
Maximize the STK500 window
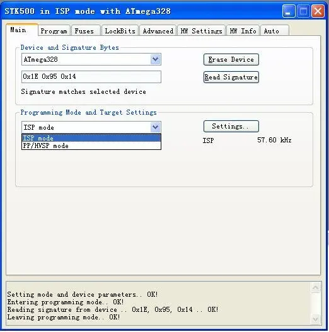click(303, 11)
